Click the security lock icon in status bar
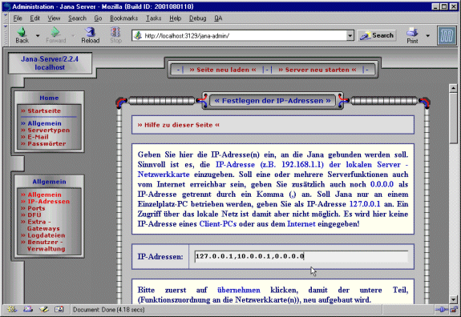 coord(455,309)
